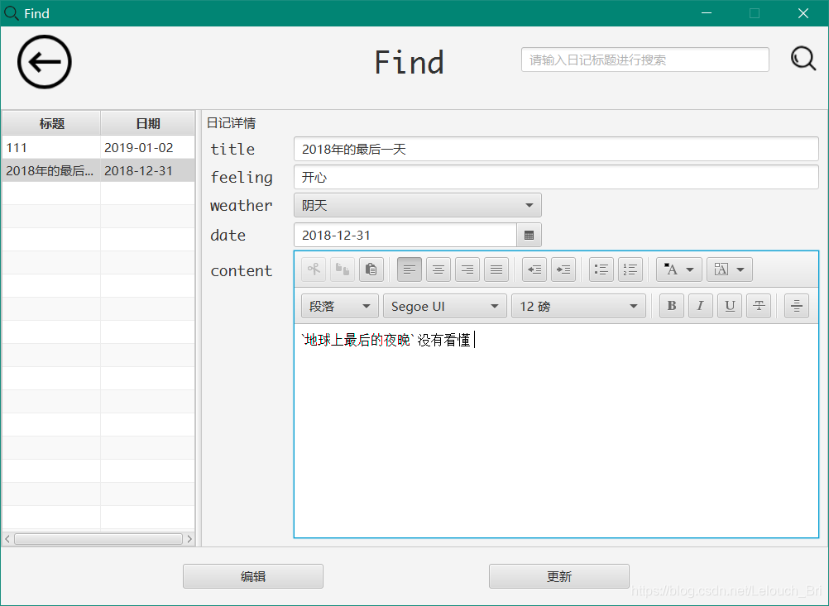
Task: Expand the weather dropdown showing 阴天
Action: 418,205
